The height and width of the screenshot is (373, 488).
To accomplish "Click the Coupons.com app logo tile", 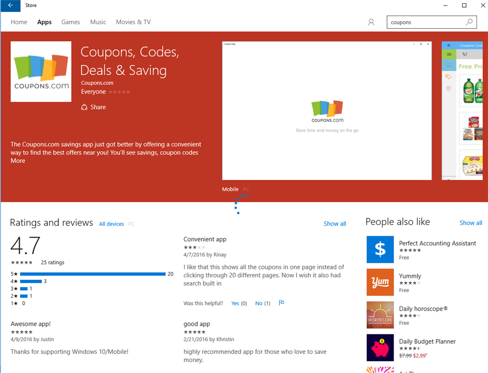I will (41, 71).
